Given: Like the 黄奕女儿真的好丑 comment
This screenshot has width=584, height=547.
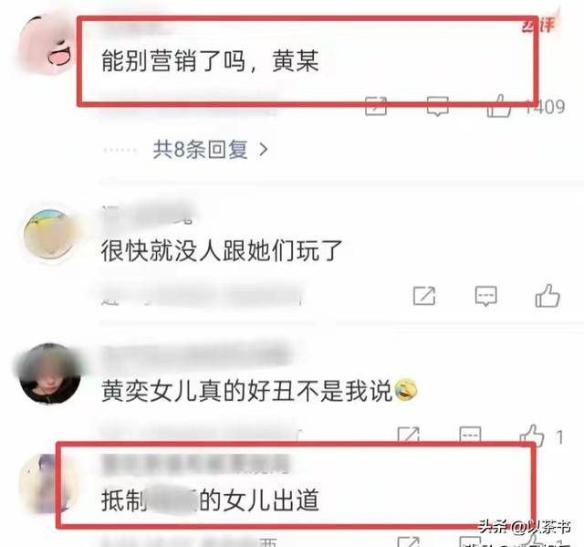Looking at the screenshot, I should pos(532,436).
